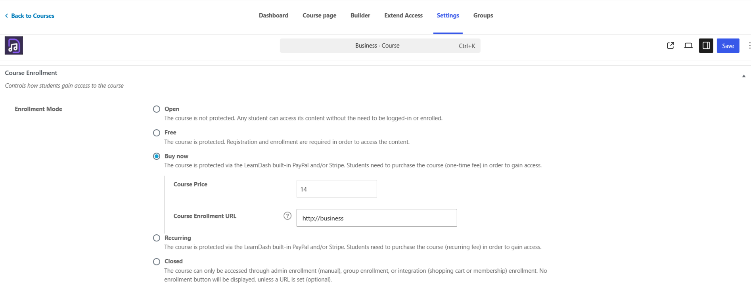Image resolution: width=751 pixels, height=291 pixels.
Task: Click the music note site logo icon
Action: (x=14, y=46)
